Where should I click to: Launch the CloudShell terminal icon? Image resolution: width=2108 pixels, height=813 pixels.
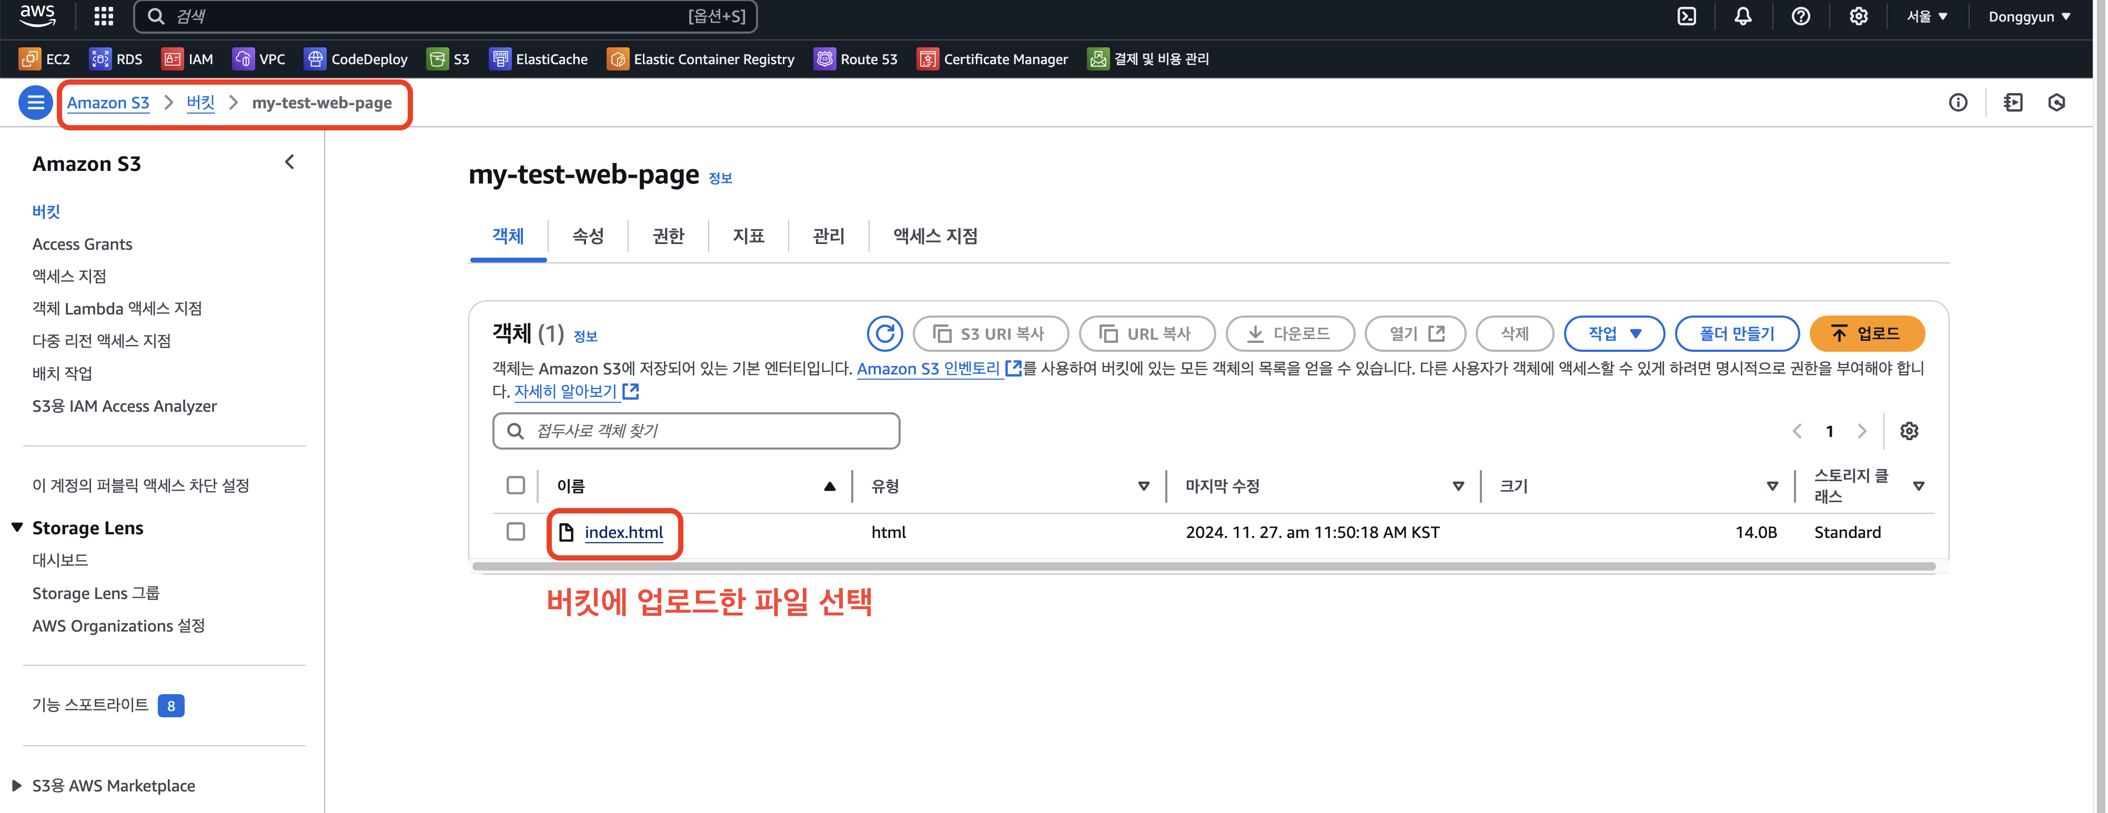(1687, 16)
